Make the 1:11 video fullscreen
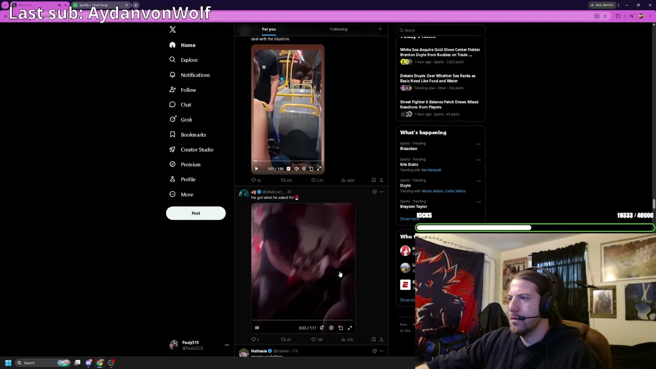 350,328
